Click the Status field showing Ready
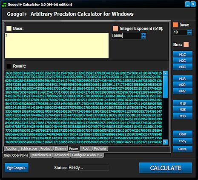 coord(89,168)
